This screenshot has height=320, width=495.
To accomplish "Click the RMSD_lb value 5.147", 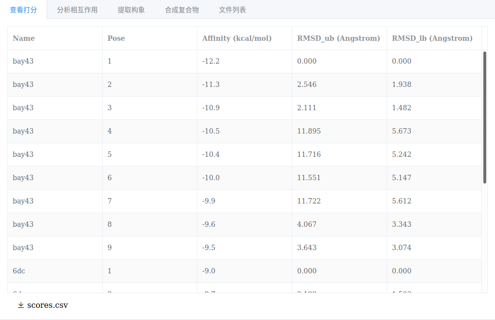I will [x=402, y=178].
